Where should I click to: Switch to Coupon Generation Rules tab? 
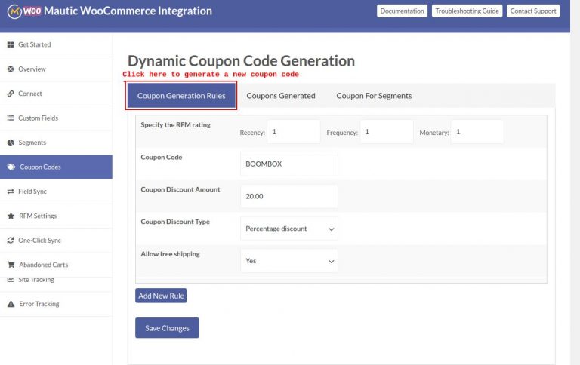coord(181,96)
